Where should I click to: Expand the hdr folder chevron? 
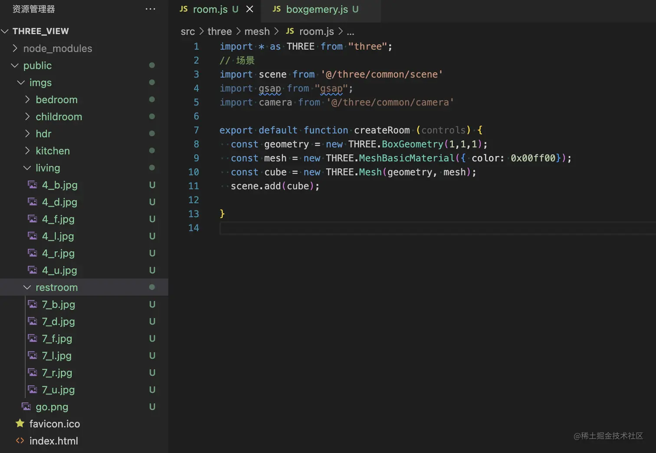[27, 134]
